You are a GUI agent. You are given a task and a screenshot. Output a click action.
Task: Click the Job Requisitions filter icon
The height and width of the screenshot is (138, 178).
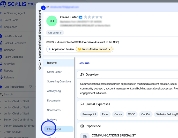coord(31,87)
